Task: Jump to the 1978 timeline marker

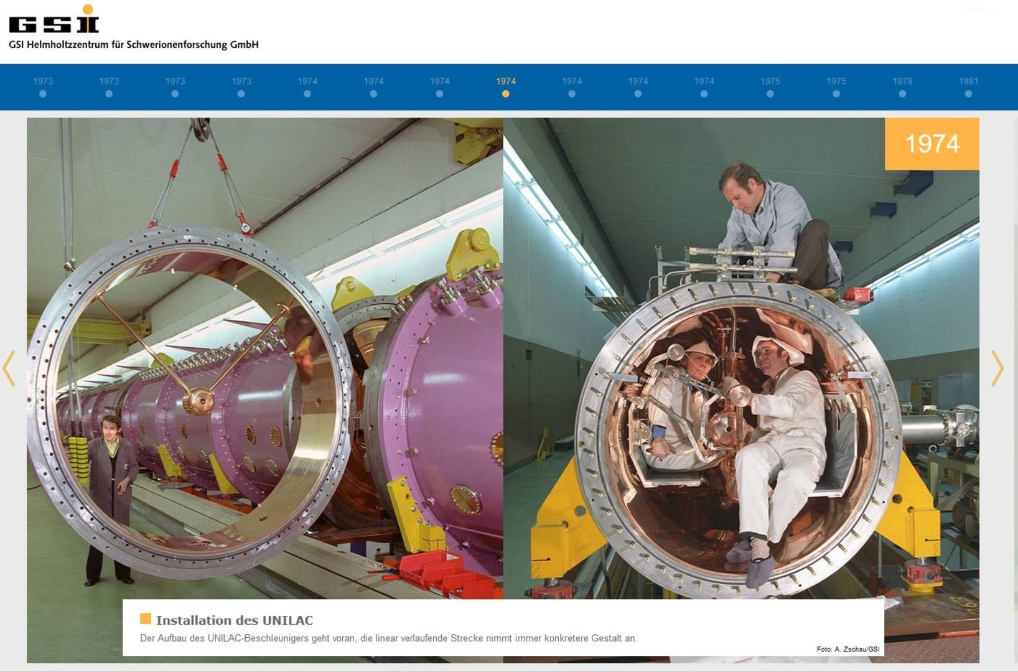Action: [902, 93]
